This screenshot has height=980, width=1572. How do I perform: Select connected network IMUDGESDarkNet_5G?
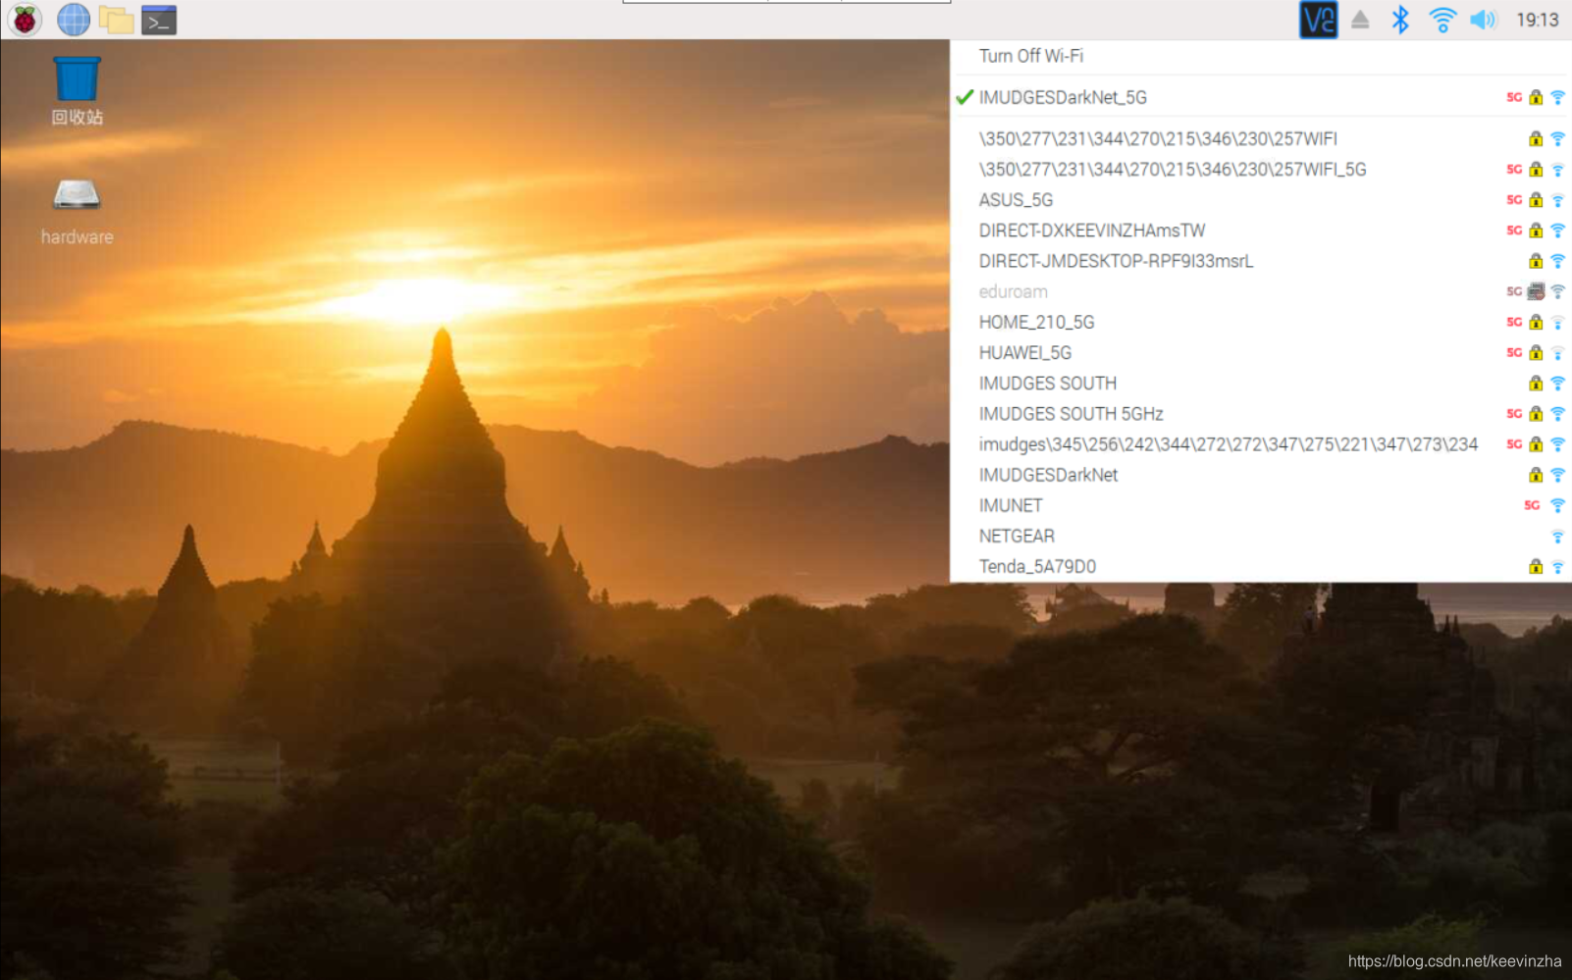tap(1063, 97)
